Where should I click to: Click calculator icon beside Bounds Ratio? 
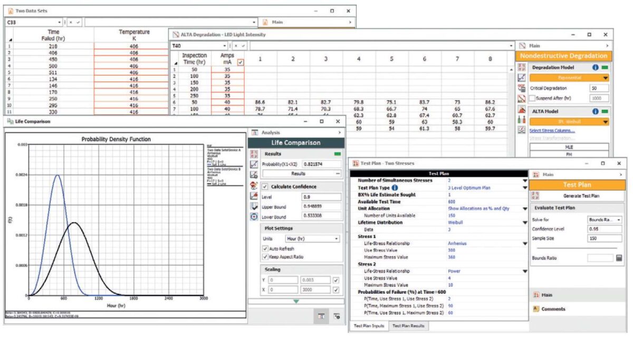(619, 258)
